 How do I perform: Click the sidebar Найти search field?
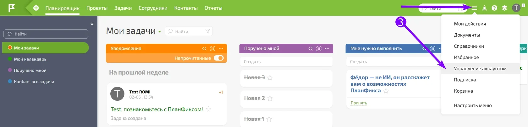[46, 34]
